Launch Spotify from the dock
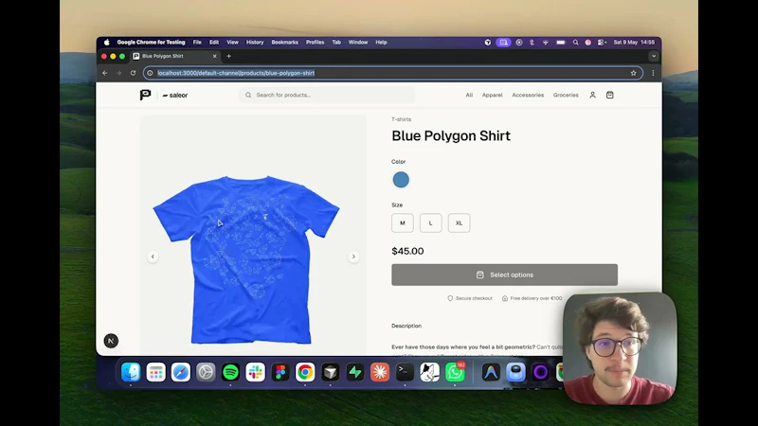The image size is (758, 426). tap(230, 372)
